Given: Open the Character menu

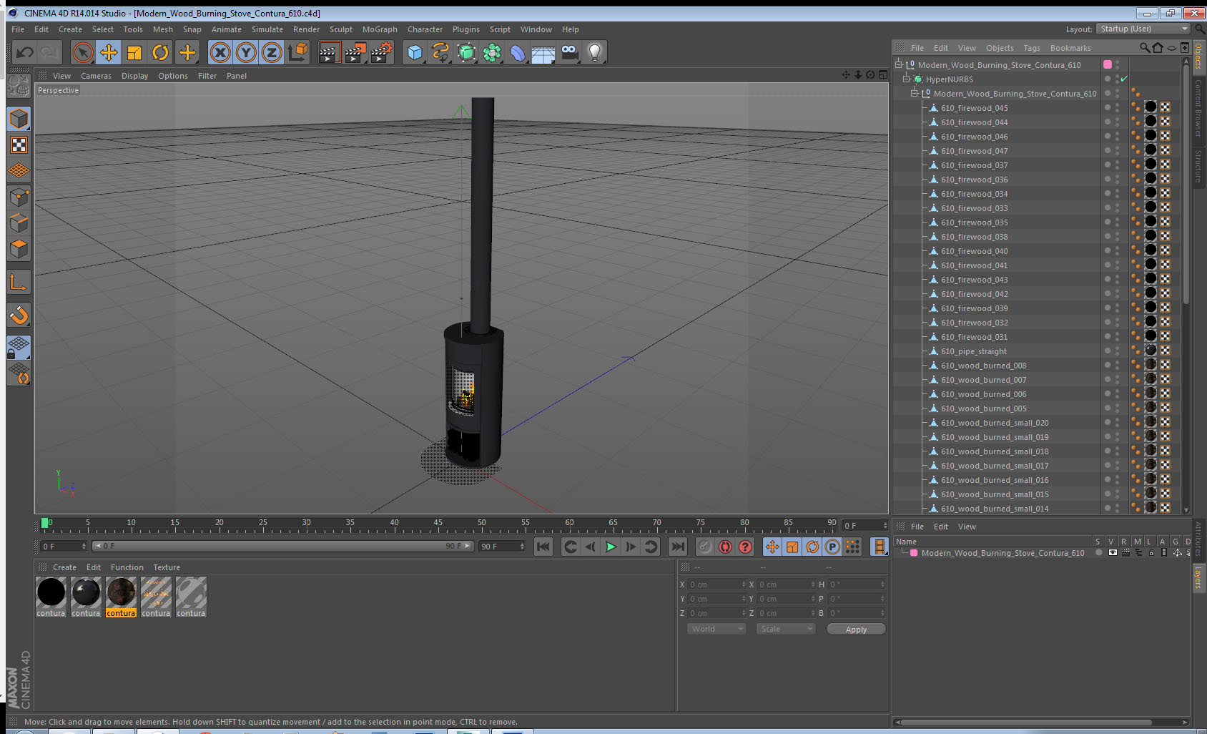Looking at the screenshot, I should point(425,29).
